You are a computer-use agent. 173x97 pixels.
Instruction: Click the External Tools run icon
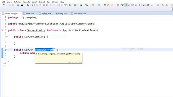coord(86,5)
